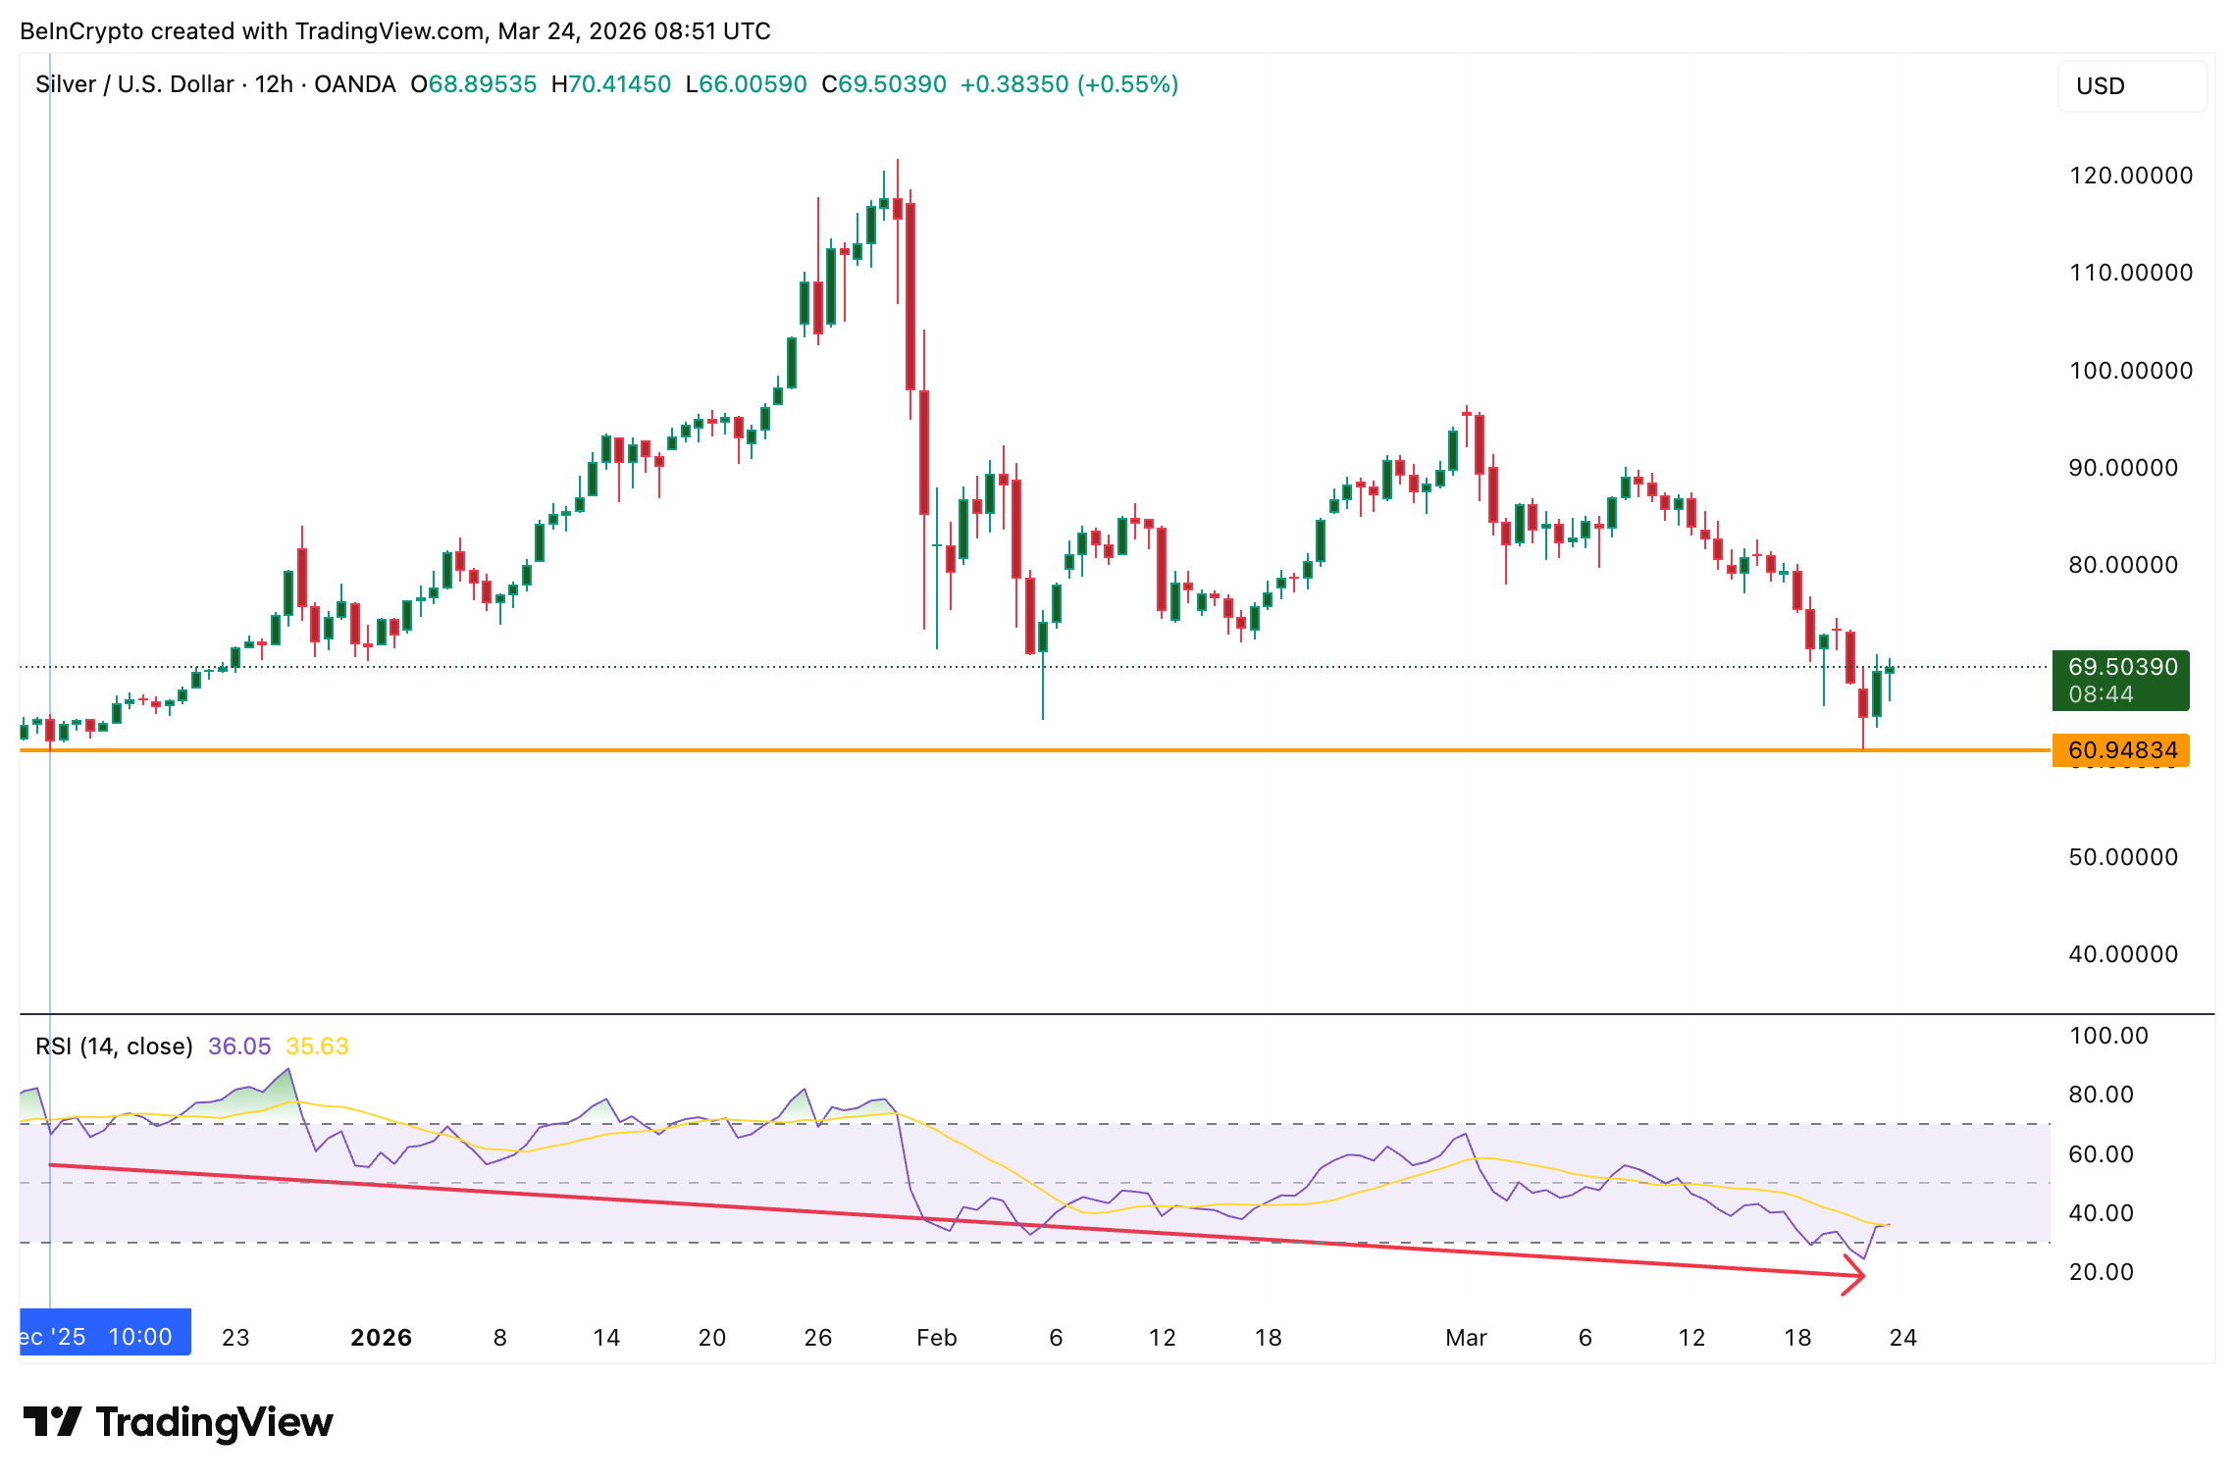Click the orange 60.94834 price label

2121,751
